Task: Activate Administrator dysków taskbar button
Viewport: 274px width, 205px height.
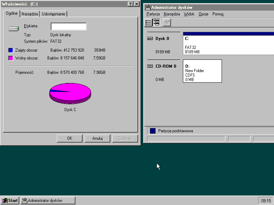Action: point(48,201)
